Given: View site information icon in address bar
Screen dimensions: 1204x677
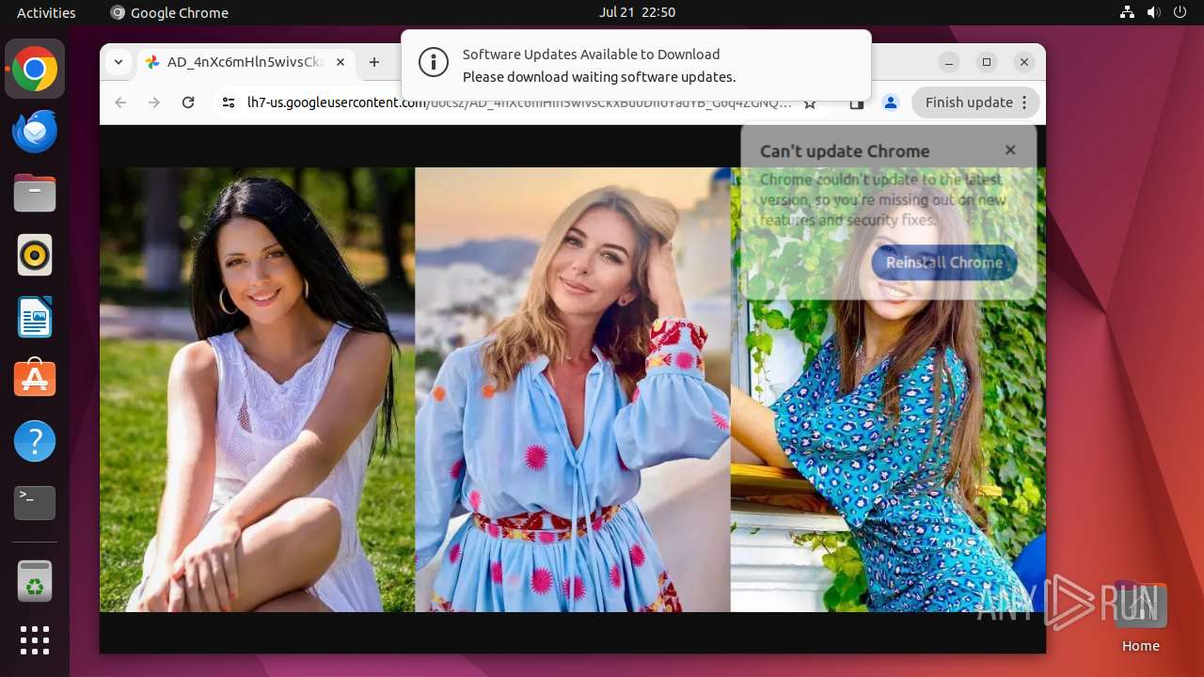Looking at the screenshot, I should [228, 102].
